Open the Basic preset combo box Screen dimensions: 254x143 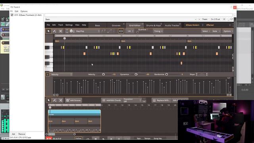point(121,19)
